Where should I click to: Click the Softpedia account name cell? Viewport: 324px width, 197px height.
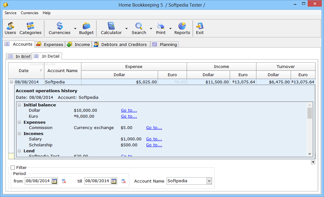(x=63, y=82)
